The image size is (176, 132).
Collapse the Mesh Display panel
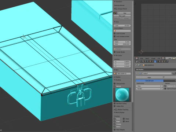114,112
